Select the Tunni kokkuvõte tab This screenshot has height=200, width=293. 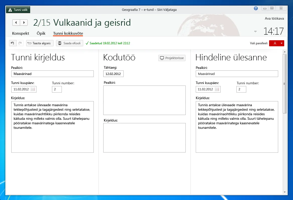pos(68,33)
